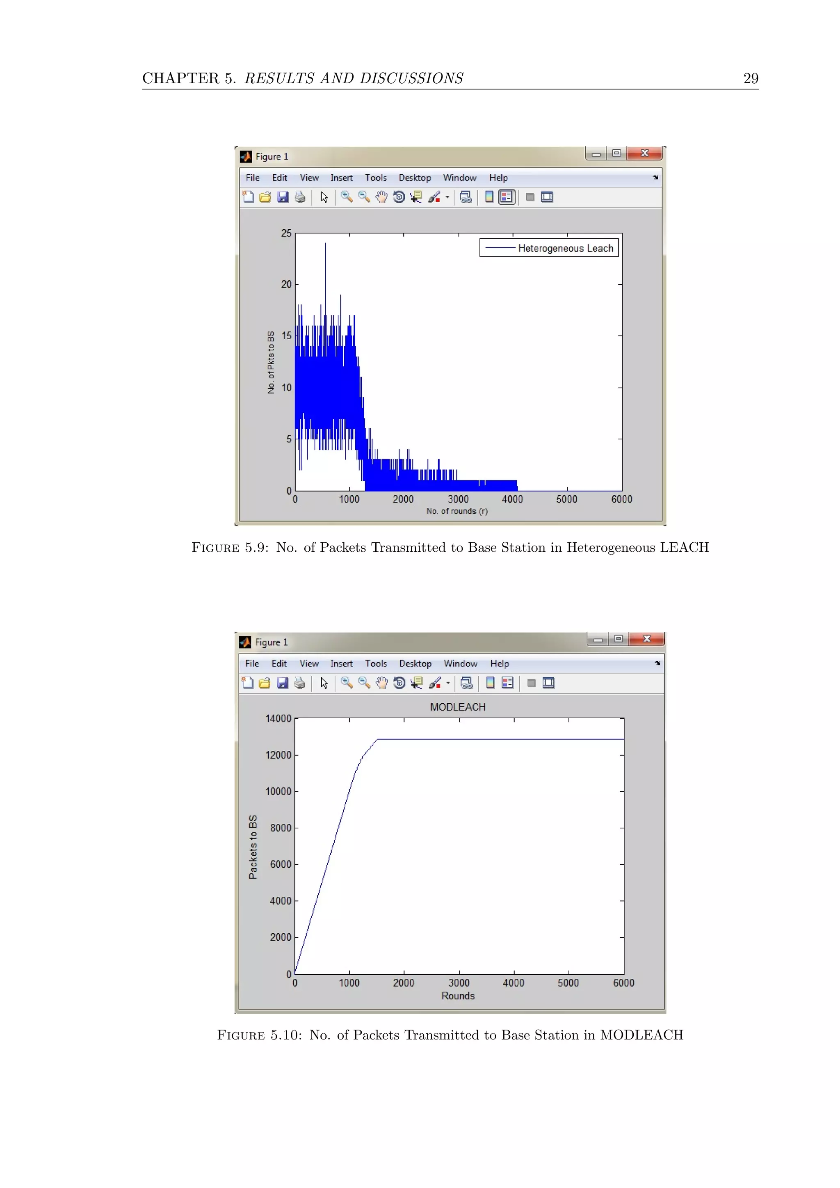Toggle Insert Legend button in top figure toolbar
The height and width of the screenshot is (1188, 840).
tap(507, 197)
